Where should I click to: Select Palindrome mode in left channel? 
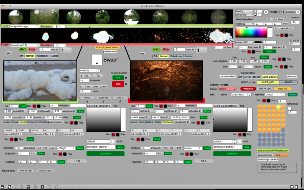tap(43, 56)
